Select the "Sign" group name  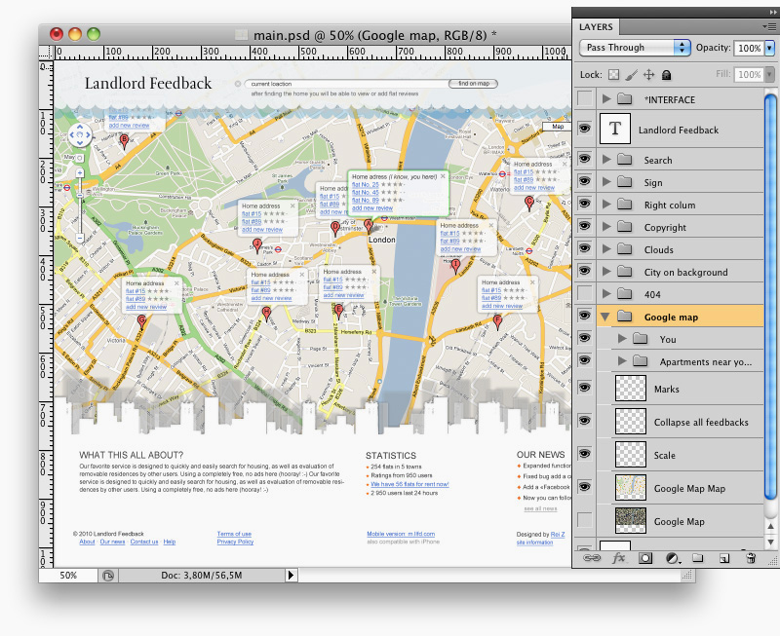click(x=653, y=182)
